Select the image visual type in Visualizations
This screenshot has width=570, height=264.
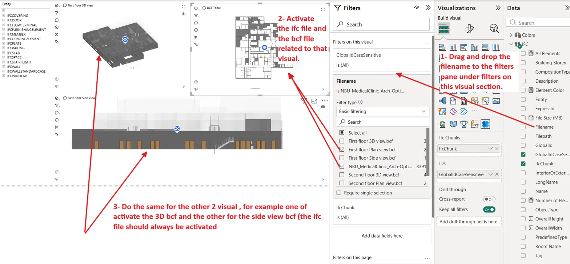496,101
